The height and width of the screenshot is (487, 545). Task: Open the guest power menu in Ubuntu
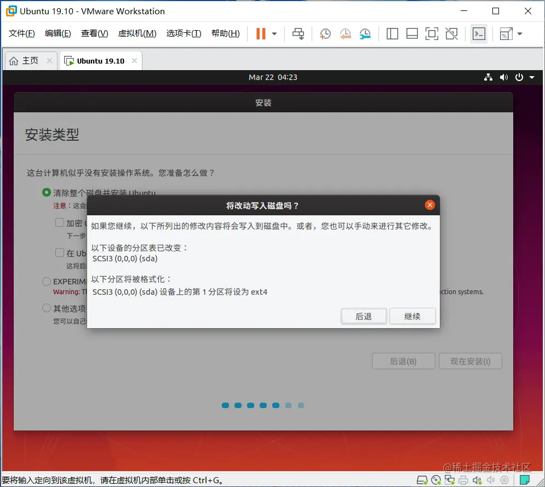click(519, 77)
